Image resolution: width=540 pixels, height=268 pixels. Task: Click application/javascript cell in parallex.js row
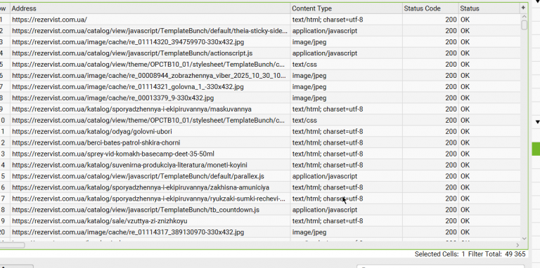coord(346,176)
